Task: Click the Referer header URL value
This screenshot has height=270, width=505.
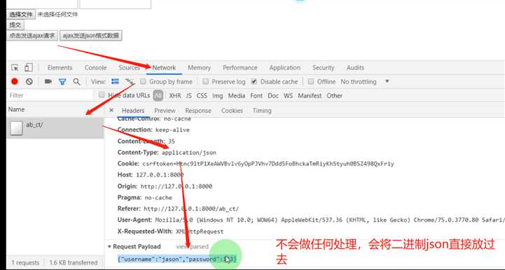Action: tap(191, 209)
